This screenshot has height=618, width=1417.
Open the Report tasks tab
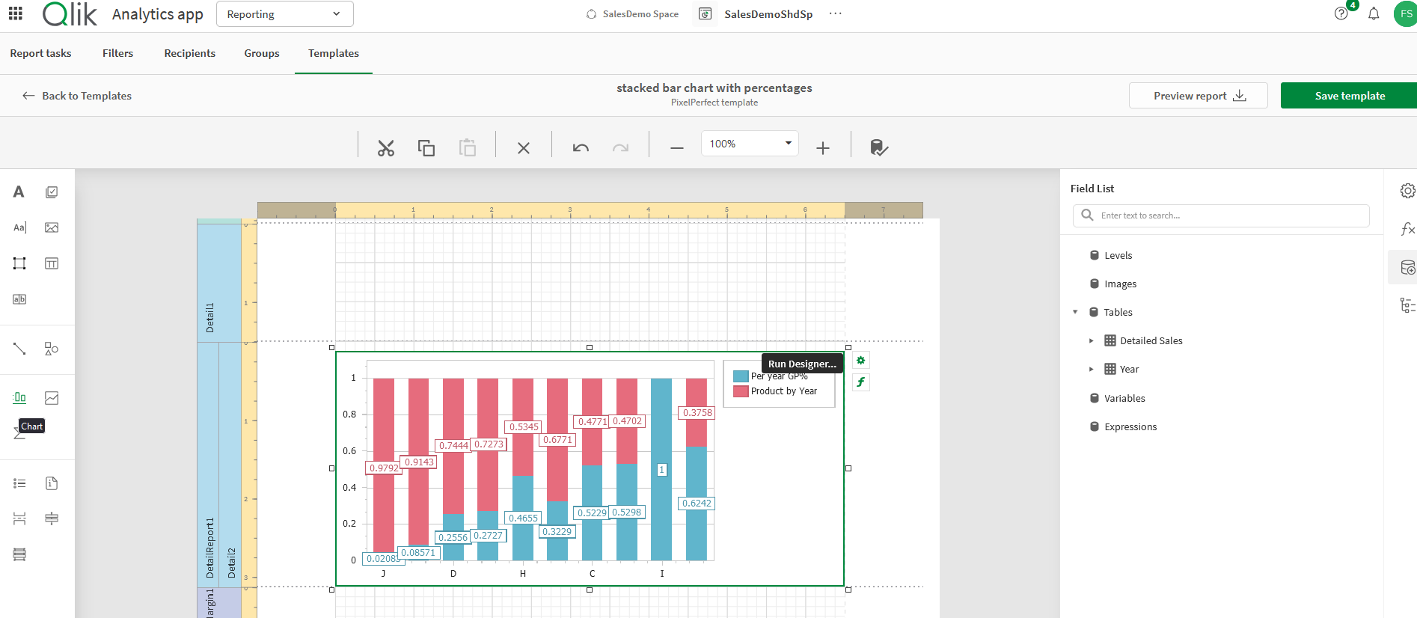coord(40,53)
